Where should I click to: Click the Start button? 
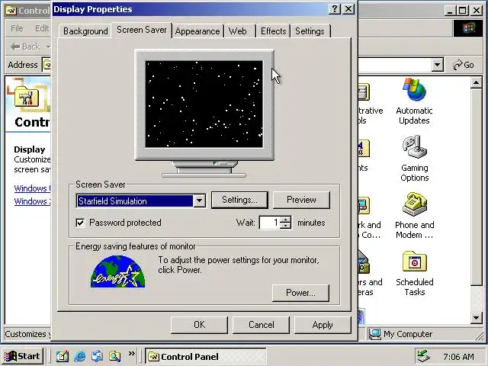coord(22,356)
